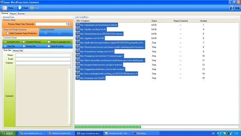
Task: Click the link icon in row number 6
Action: click(x=78, y=38)
